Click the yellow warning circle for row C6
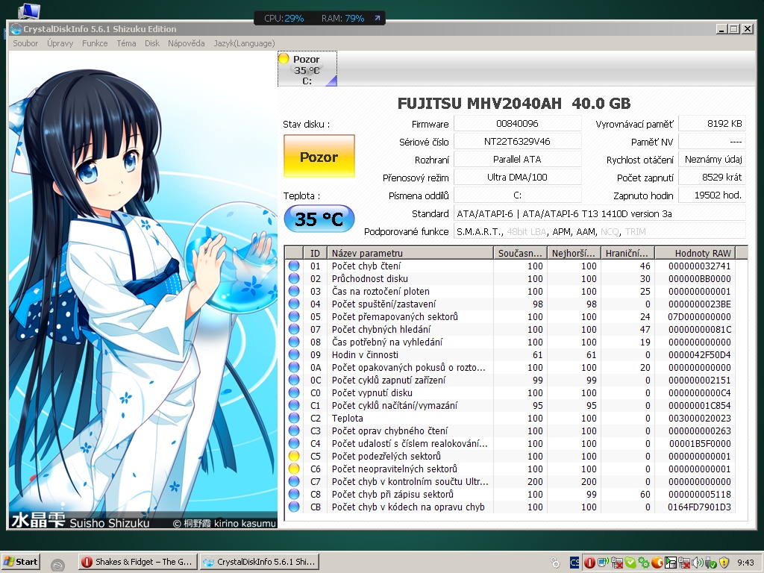This screenshot has width=764, height=573. pyautogui.click(x=294, y=469)
